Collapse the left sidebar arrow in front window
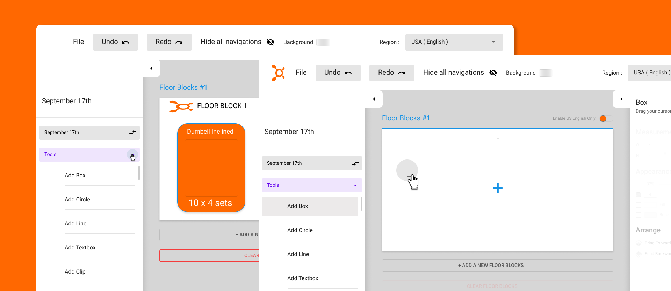The image size is (671, 291). (374, 99)
